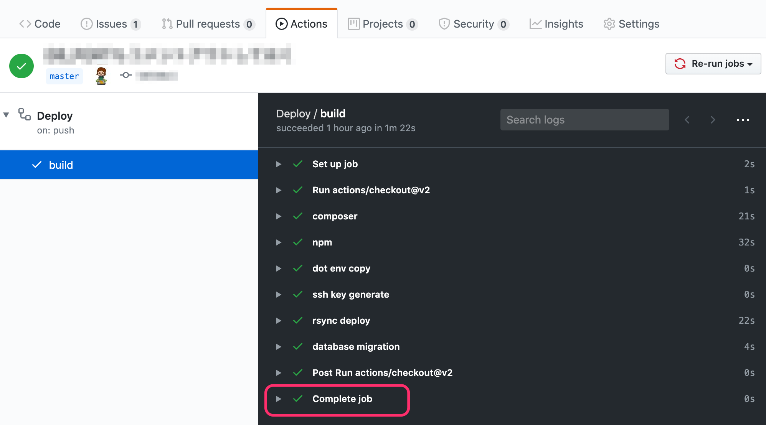Open repository Settings tab
The height and width of the screenshot is (425, 766).
click(x=631, y=24)
